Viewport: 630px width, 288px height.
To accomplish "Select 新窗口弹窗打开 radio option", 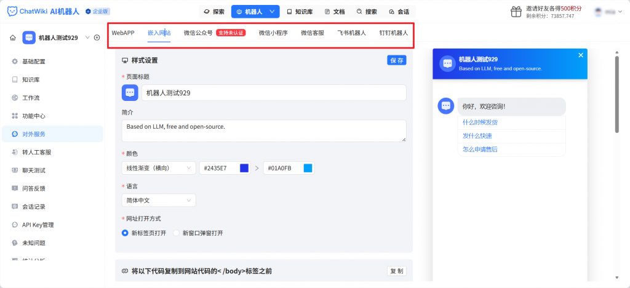I will [x=176, y=233].
